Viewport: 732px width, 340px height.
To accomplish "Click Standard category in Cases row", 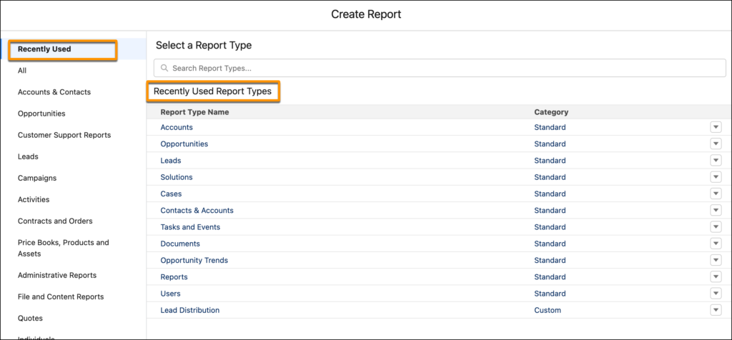I will [550, 194].
